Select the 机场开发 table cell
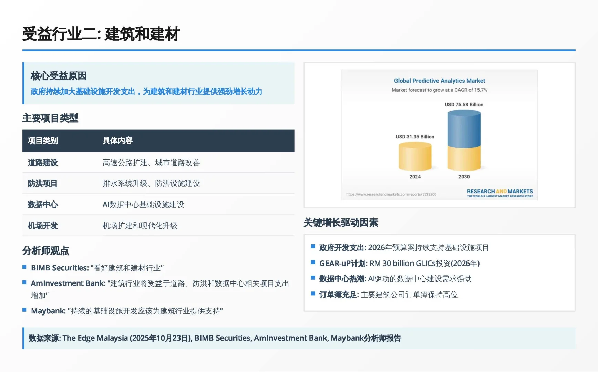 point(43,226)
